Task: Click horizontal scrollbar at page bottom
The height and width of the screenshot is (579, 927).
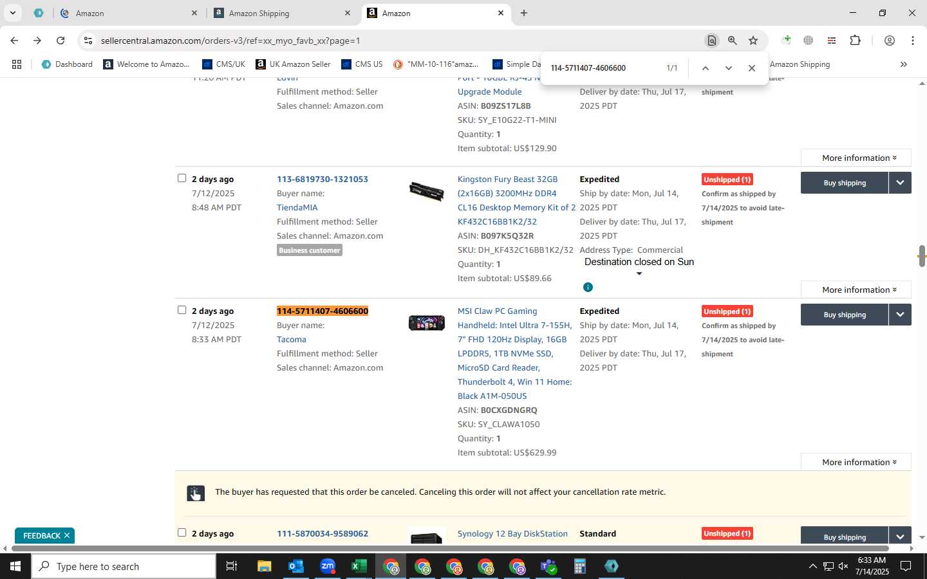Action: pyautogui.click(x=451, y=549)
